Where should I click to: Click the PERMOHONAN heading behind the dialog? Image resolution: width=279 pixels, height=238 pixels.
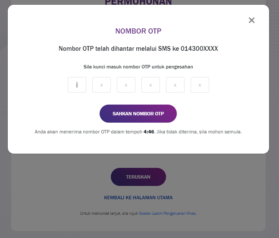click(x=138, y=2)
